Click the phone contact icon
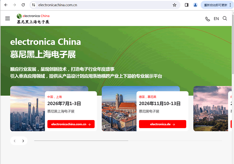Image resolution: width=234 pixels, height=164 pixels. [207, 19]
